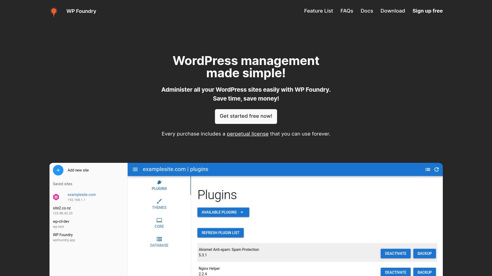Click the Add new site label

78,170
